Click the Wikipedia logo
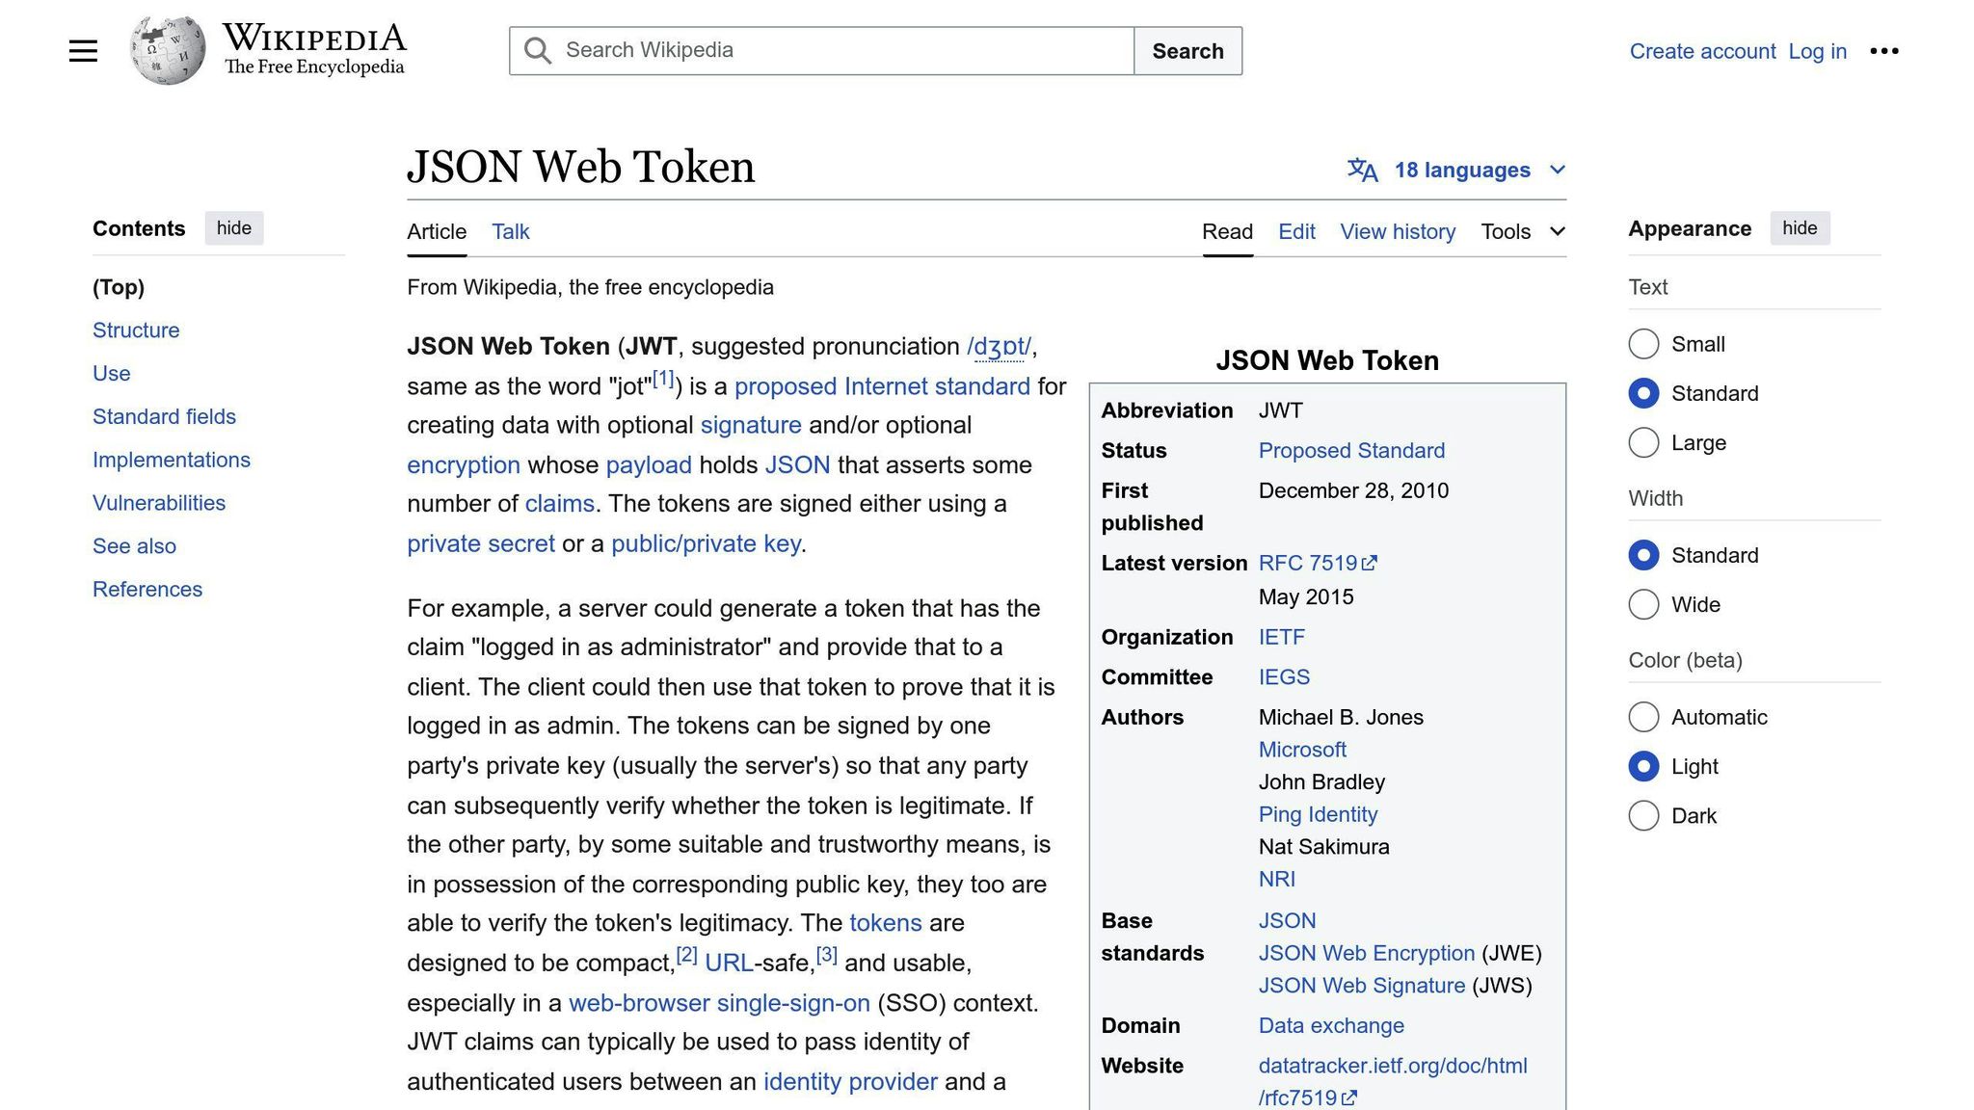Viewport: 1974px width, 1110px height. pyautogui.click(x=168, y=49)
